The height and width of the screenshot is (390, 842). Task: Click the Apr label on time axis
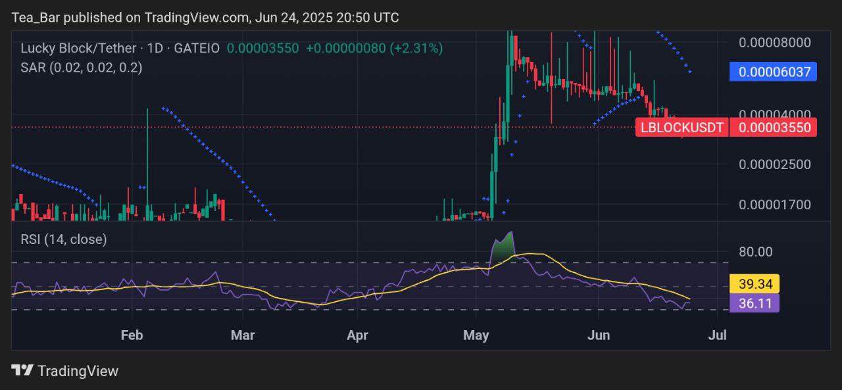click(x=357, y=335)
